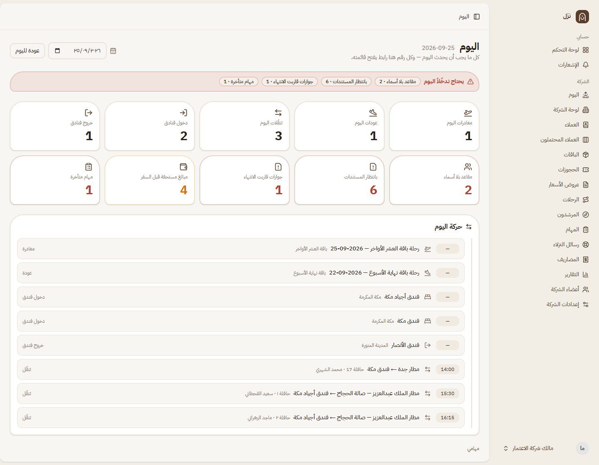Click the مقاعد بلا أسماء · 2 alert chip

[398, 82]
